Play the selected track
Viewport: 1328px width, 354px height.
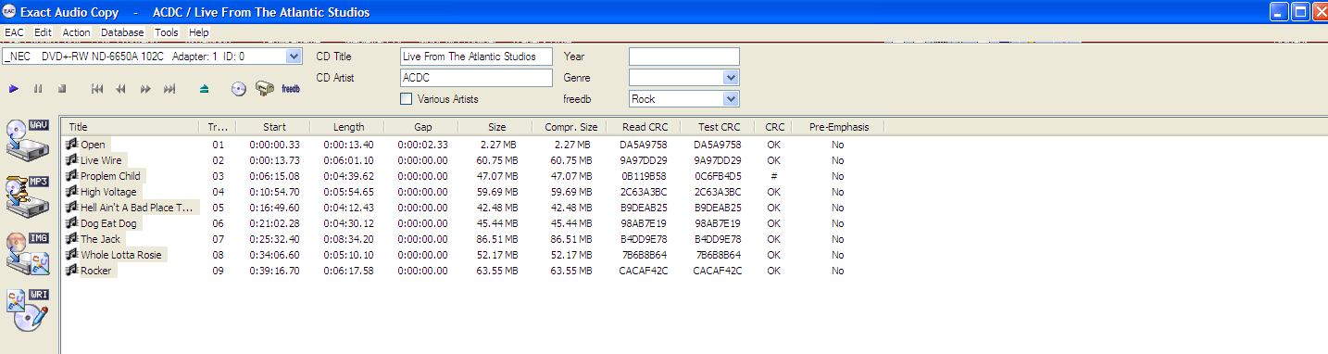[14, 89]
